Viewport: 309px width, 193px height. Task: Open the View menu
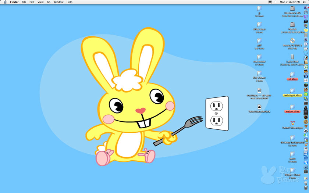click(x=40, y=2)
